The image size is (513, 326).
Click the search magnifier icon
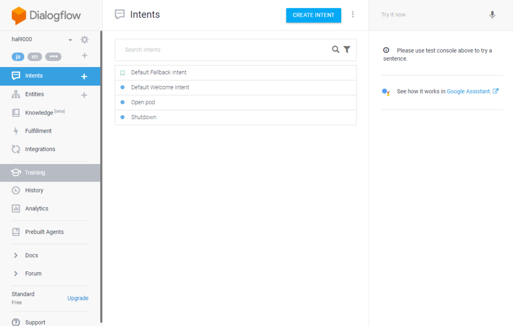click(335, 50)
